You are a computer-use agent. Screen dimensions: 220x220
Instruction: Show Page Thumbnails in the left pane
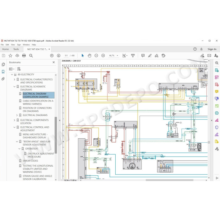click(3, 64)
